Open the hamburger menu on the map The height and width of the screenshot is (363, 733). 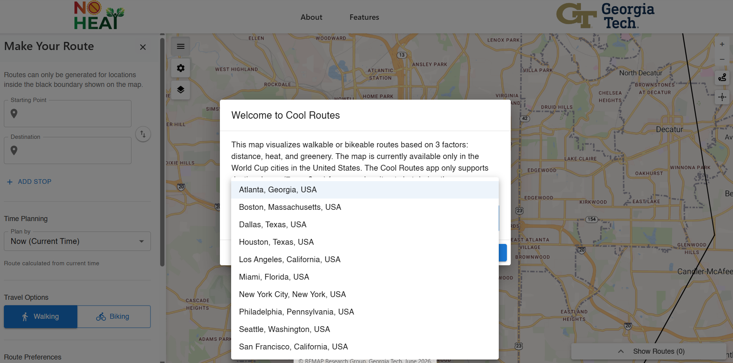(x=181, y=47)
